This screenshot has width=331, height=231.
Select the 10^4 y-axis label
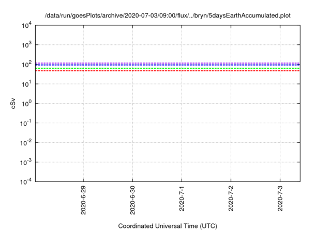[27, 25]
